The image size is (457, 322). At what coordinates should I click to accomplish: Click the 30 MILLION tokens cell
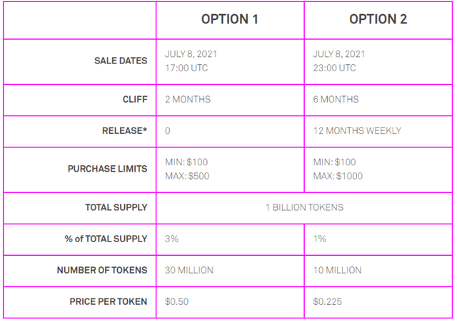pos(230,271)
